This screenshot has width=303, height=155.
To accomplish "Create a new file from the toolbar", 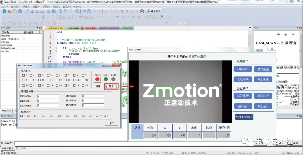I will click(x=4, y=11).
